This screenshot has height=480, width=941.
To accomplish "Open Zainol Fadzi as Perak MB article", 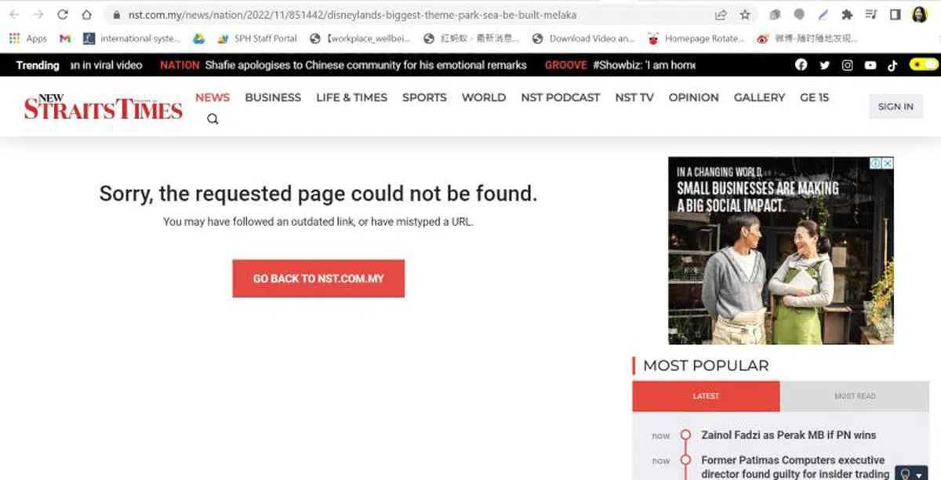I will tap(788, 435).
